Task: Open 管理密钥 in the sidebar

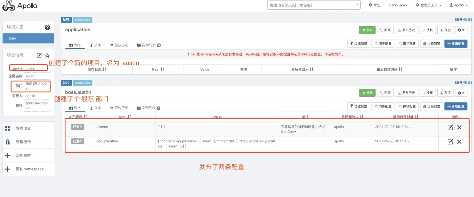Action: click(28, 142)
